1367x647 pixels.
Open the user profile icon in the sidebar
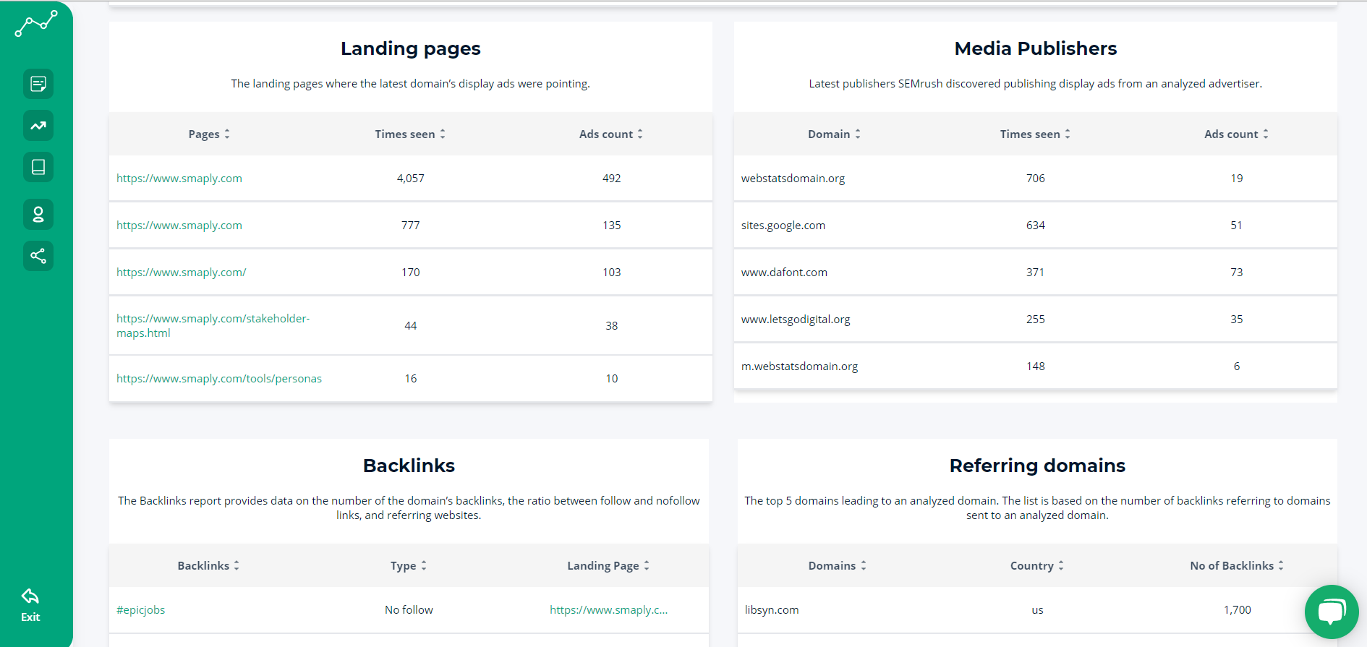point(38,214)
